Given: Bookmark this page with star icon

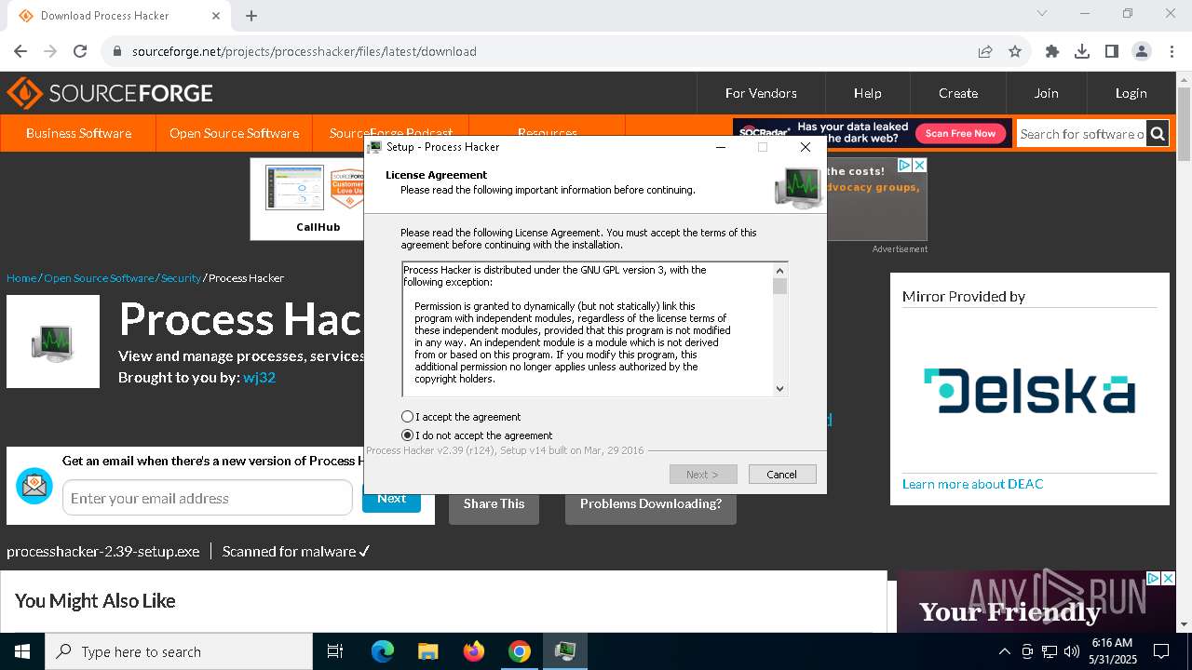Looking at the screenshot, I should [x=1015, y=51].
